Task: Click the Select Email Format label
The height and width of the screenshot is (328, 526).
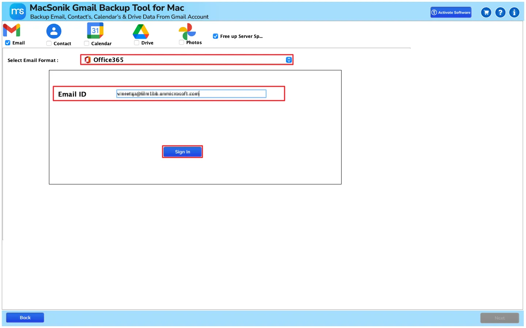Action: pyautogui.click(x=33, y=60)
